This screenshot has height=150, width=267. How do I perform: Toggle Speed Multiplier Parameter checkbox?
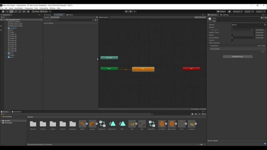click(x=254, y=30)
